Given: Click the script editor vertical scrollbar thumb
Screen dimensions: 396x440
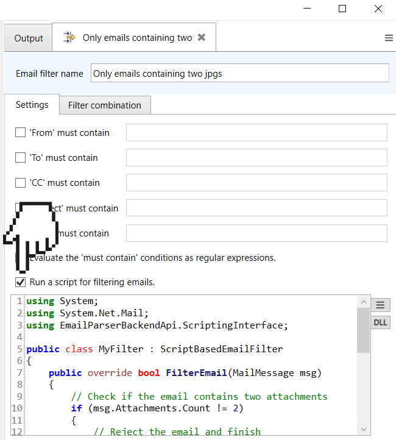Looking at the screenshot, I should pos(364,330).
